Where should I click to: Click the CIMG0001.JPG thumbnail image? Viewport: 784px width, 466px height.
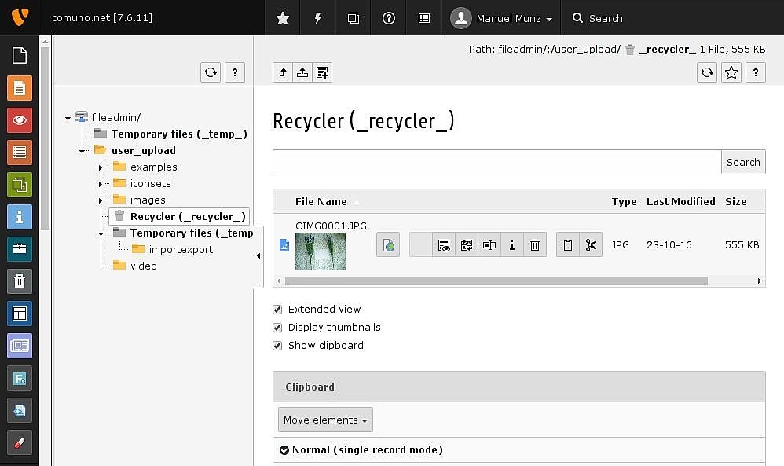[320, 251]
